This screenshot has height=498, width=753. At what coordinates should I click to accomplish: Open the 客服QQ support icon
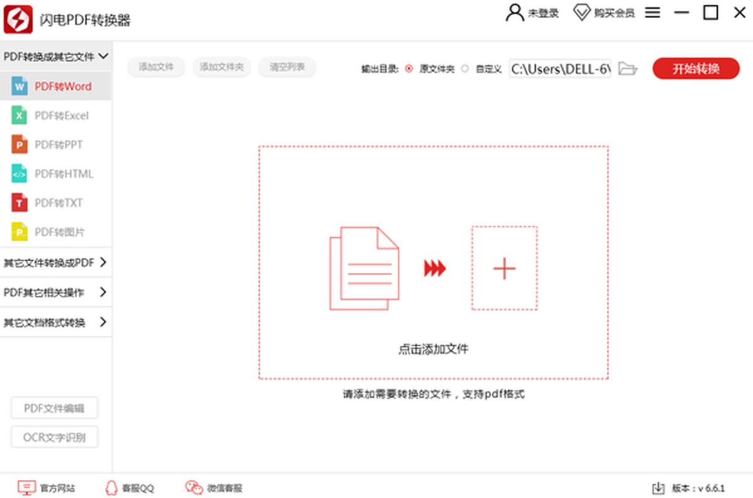point(112,487)
